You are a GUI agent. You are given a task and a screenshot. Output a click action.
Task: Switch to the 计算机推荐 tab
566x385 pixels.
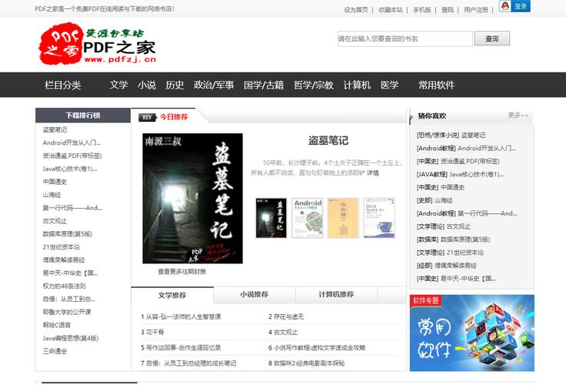[336, 295]
